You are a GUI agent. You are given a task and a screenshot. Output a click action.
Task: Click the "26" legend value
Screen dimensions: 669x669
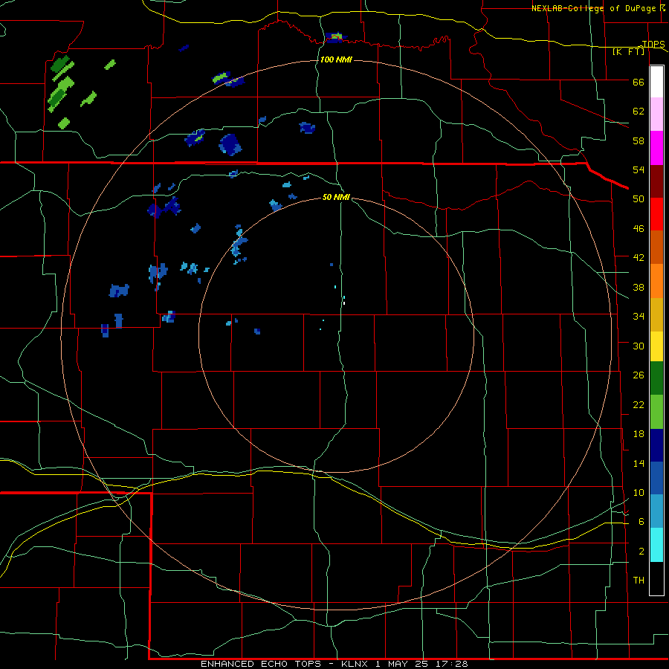click(639, 375)
